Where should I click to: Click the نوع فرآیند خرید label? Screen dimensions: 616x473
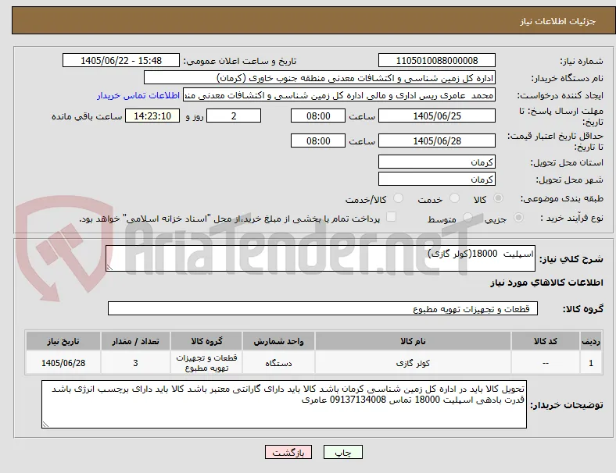click(x=572, y=218)
